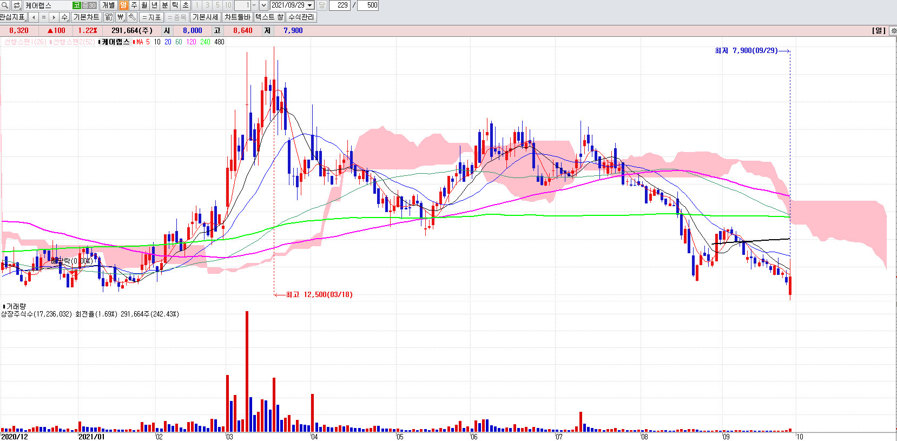The width and height of the screenshot is (897, 441).
Task: Click the wrench settings icon
Action: click(132, 17)
